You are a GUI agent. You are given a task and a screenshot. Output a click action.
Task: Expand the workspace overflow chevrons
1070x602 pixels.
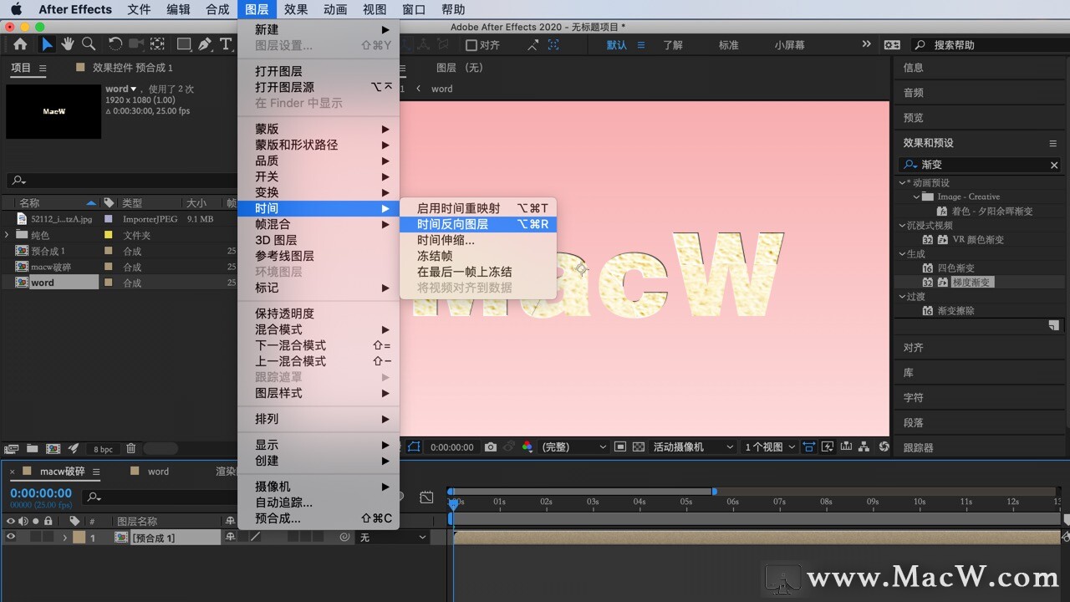tap(866, 45)
